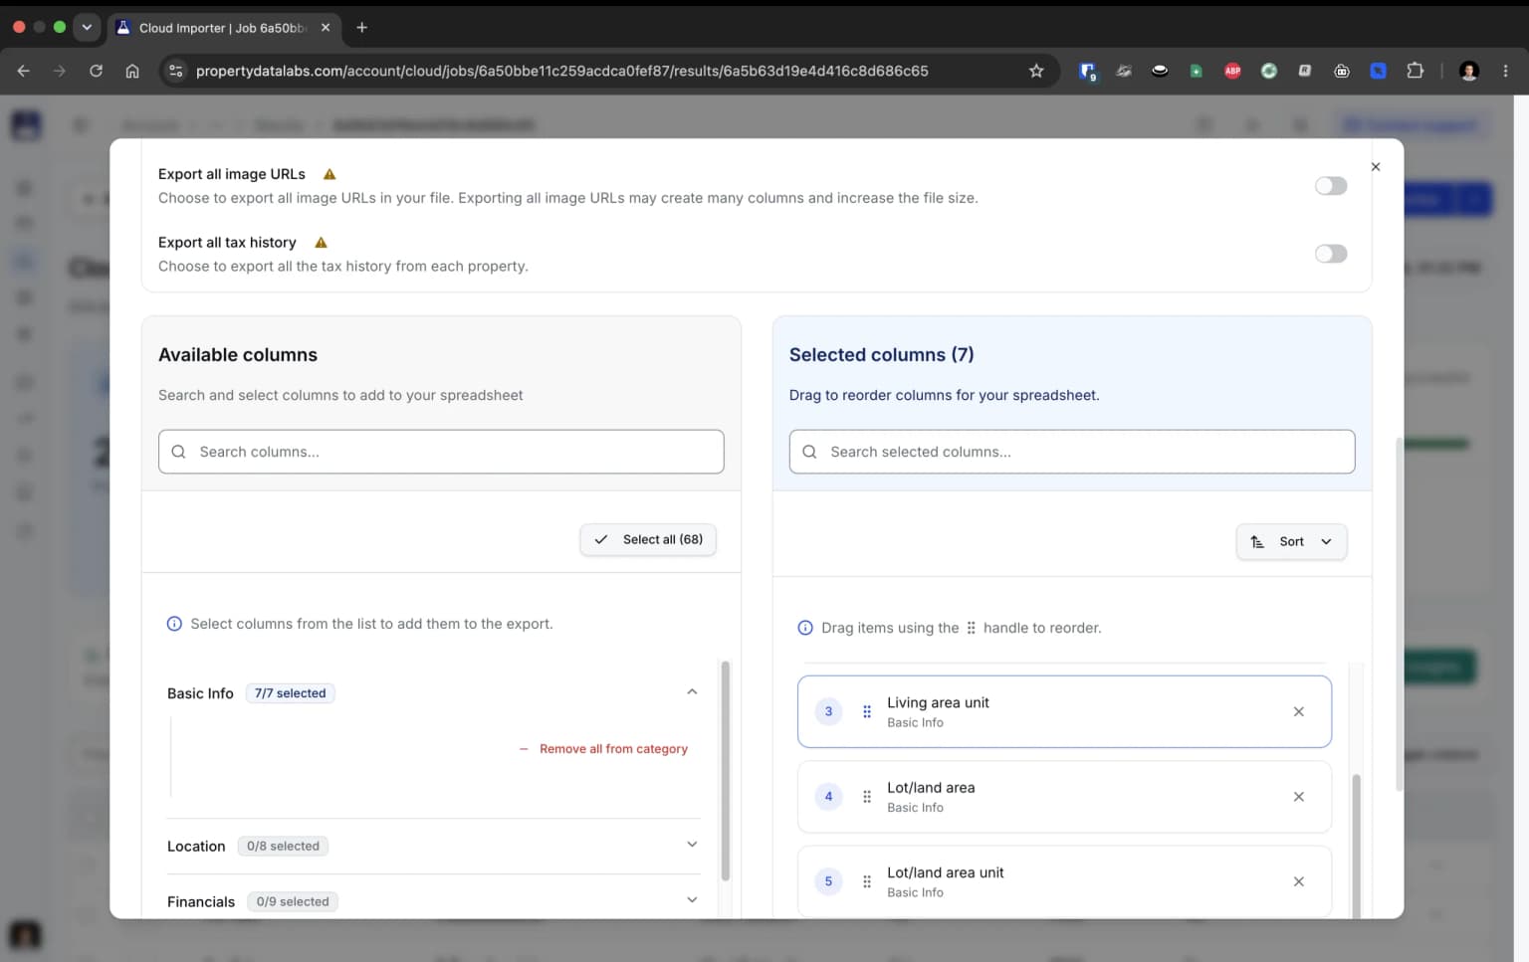
Task: Click the warning icon beside Export all tax history
Action: click(x=321, y=243)
